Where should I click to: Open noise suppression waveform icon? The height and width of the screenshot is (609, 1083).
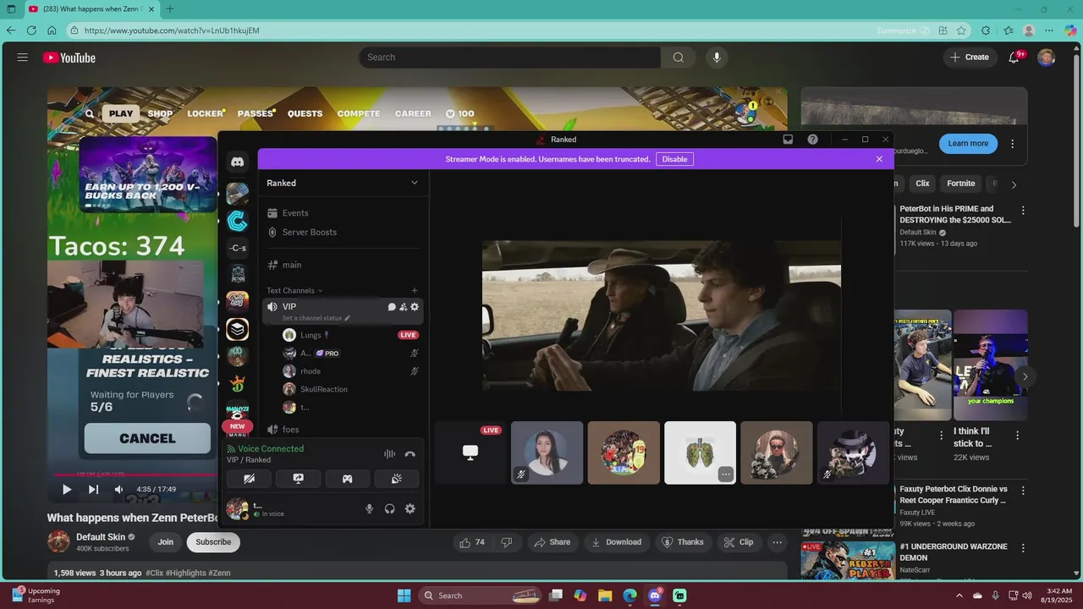coord(389,454)
